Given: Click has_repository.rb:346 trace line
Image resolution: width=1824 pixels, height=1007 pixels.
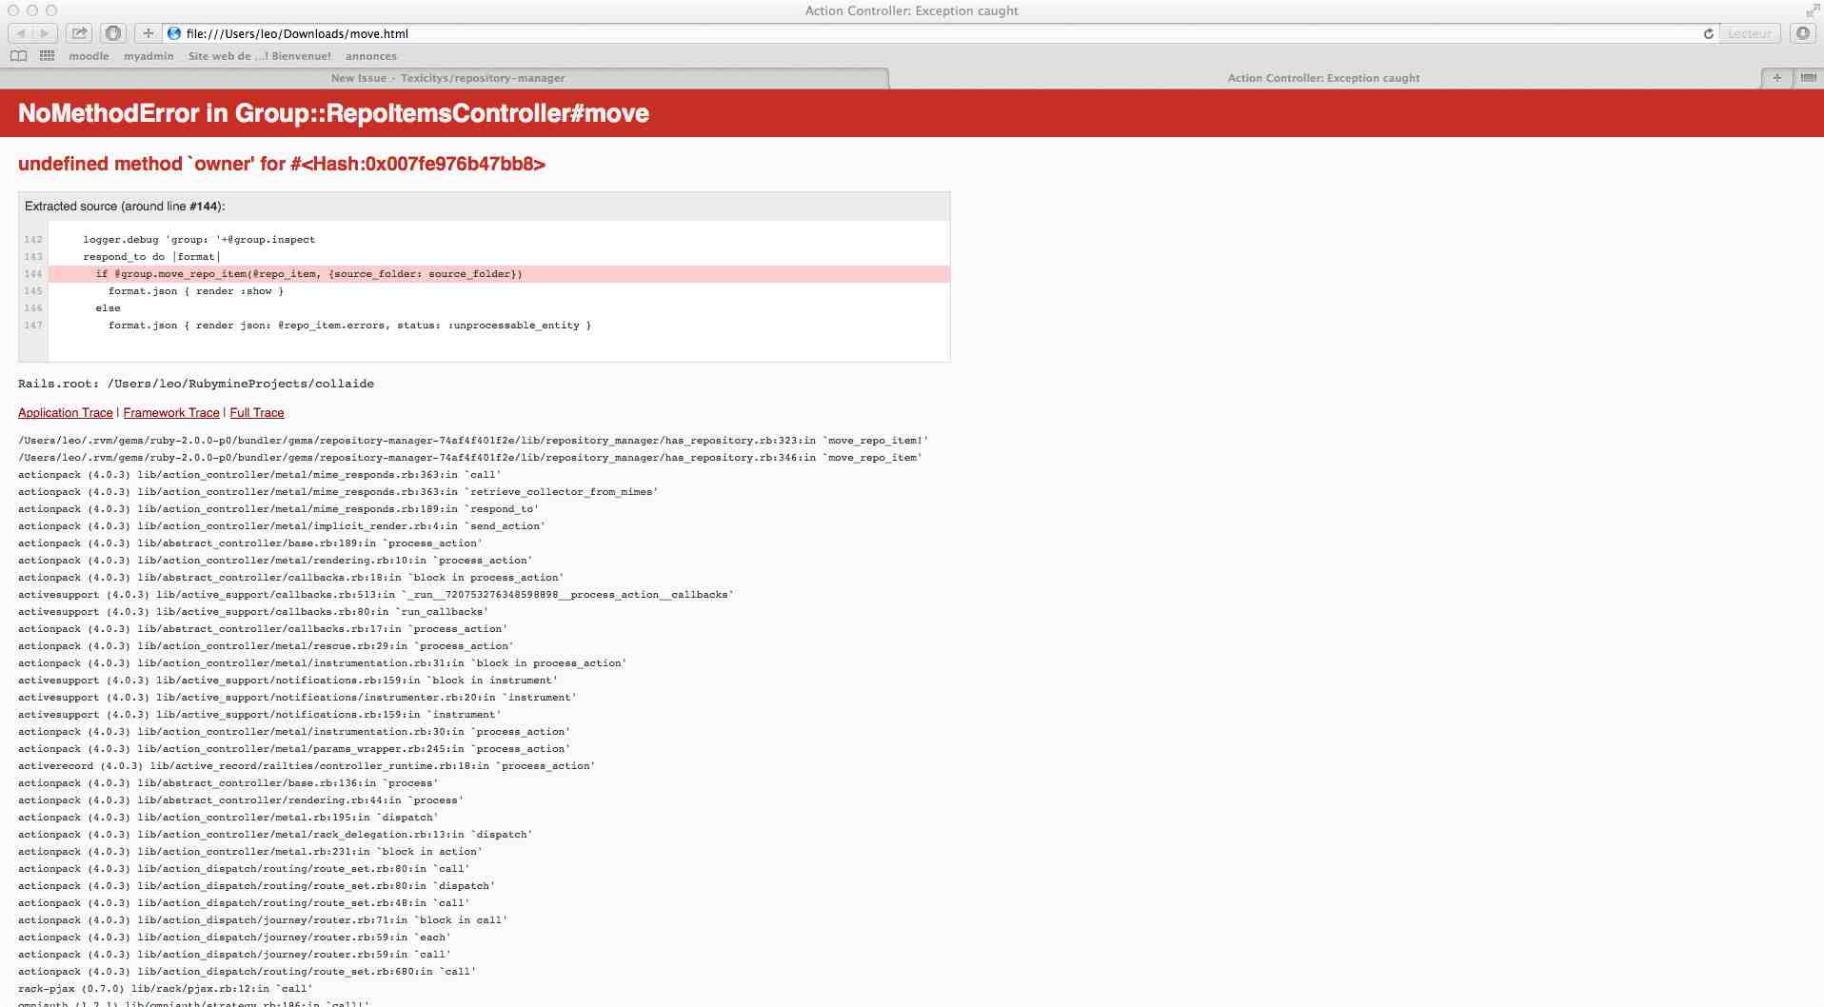Looking at the screenshot, I should [x=470, y=458].
